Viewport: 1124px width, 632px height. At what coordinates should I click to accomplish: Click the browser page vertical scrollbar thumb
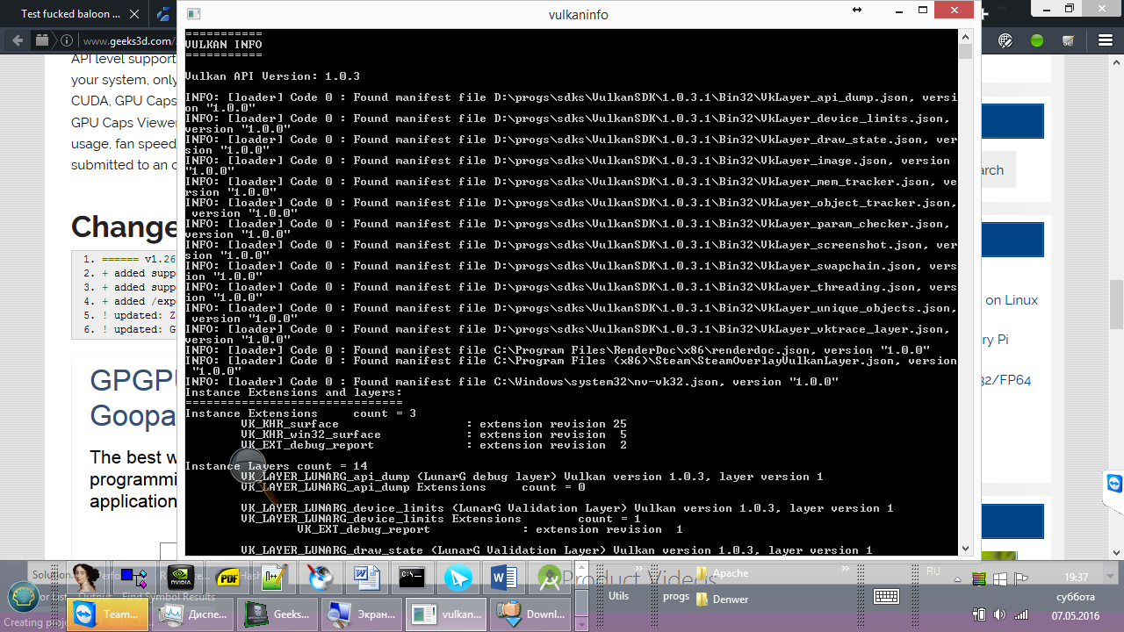[x=1116, y=303]
